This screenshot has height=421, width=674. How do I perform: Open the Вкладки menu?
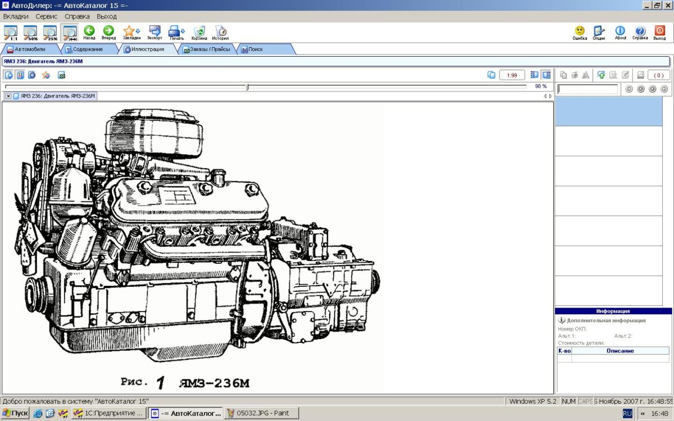(x=16, y=17)
